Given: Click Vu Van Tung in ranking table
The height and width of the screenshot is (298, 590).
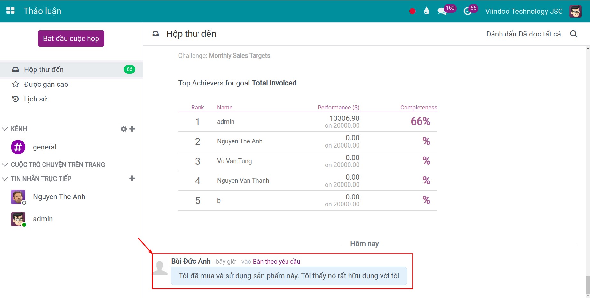Looking at the screenshot, I should pos(234,161).
